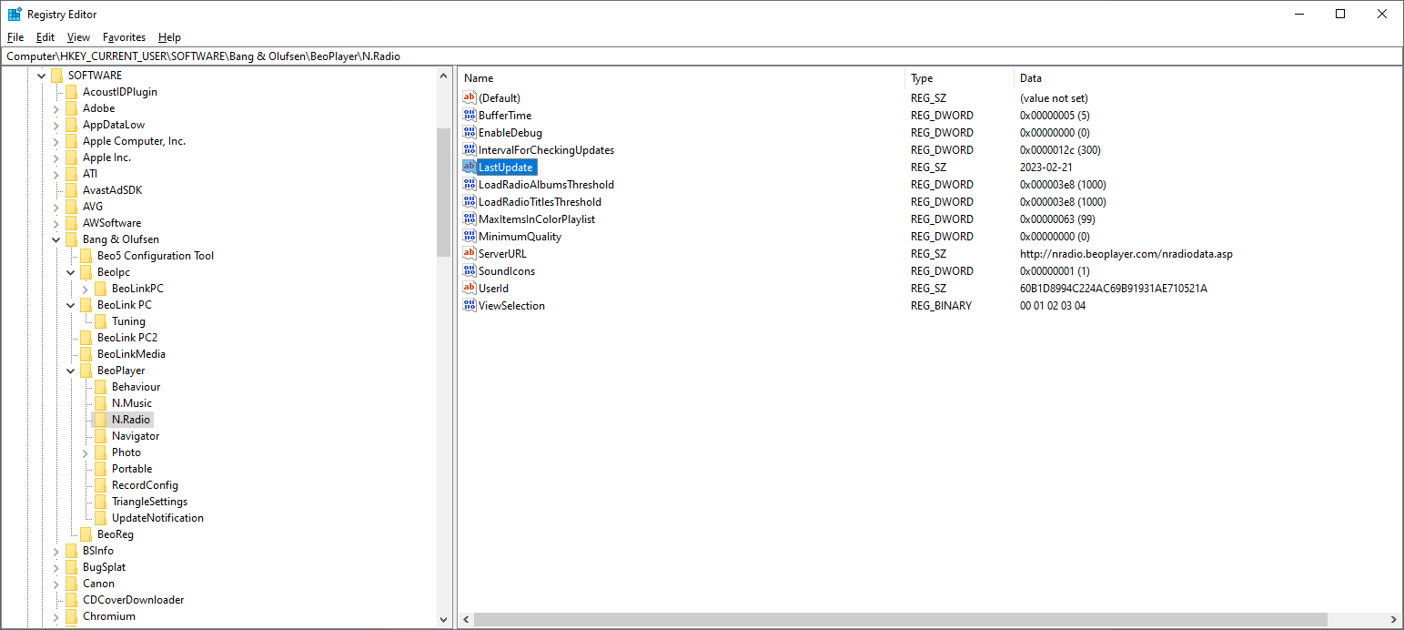Select the Navigator folder icon
Image resolution: width=1404 pixels, height=630 pixels.
100,436
